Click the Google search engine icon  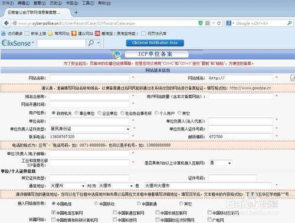tap(229, 23)
